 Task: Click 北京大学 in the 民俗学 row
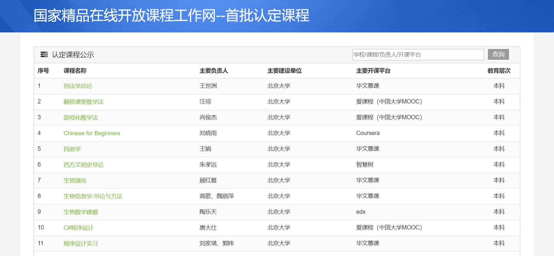click(x=279, y=149)
